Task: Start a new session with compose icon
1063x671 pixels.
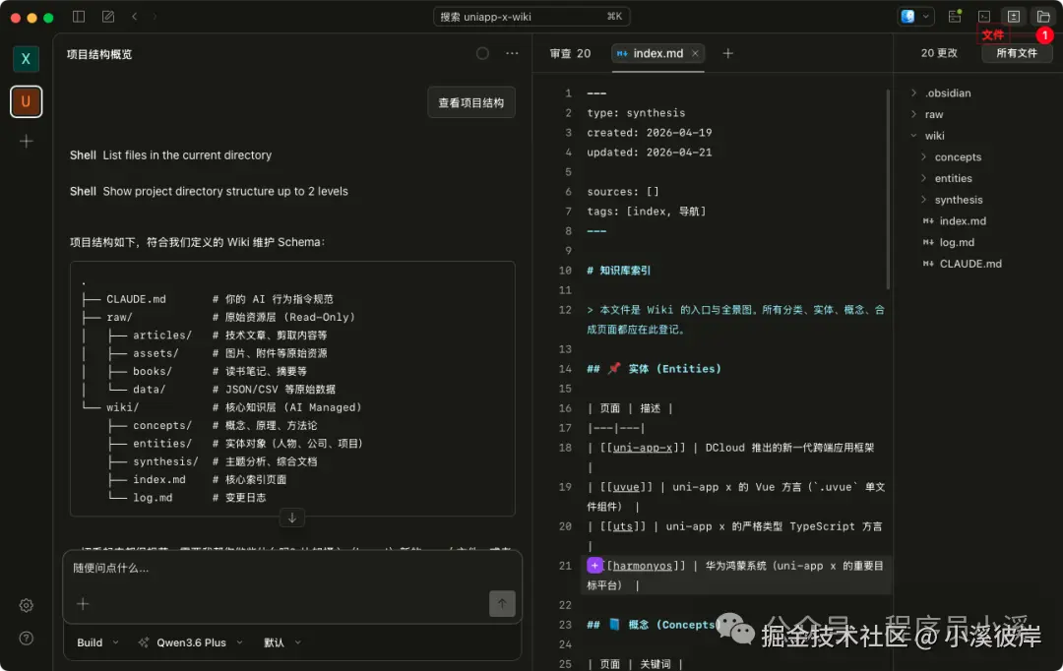Action: (x=108, y=17)
